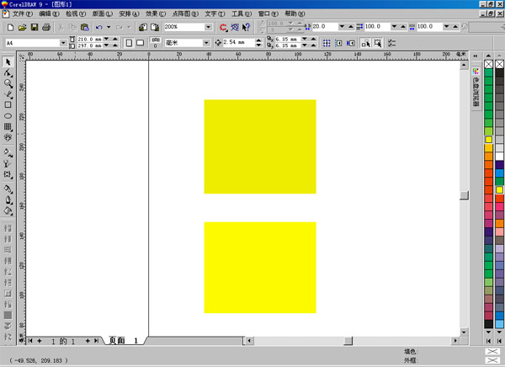Open the property bar Options icon
The image size is (505, 367).
391,43
